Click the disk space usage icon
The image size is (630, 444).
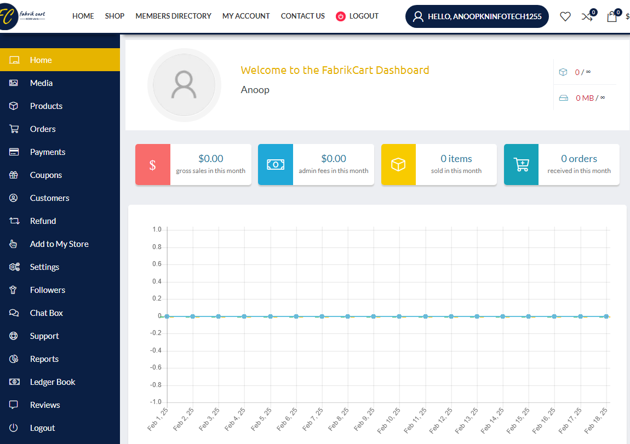coord(564,98)
